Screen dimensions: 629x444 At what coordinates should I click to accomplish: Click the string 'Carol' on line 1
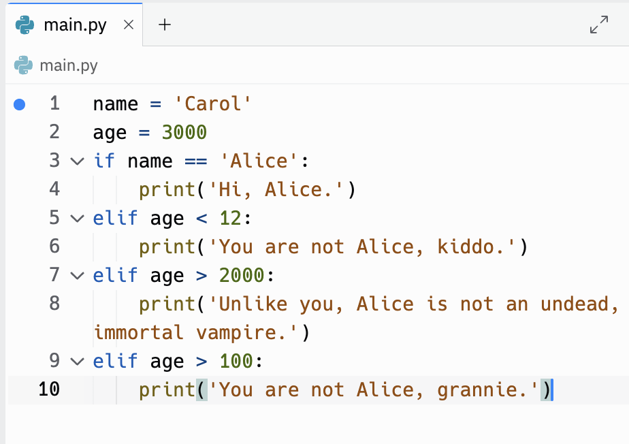point(213,104)
